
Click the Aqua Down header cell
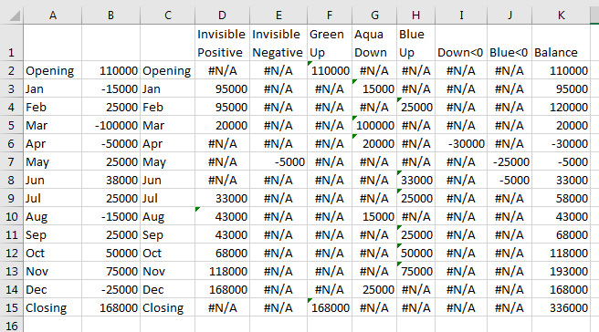click(x=374, y=43)
